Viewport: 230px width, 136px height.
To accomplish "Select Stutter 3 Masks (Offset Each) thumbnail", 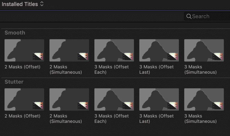I will (x=114, y=99).
